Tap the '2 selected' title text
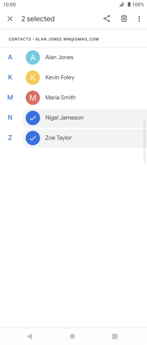147x345 pixels. (38, 19)
